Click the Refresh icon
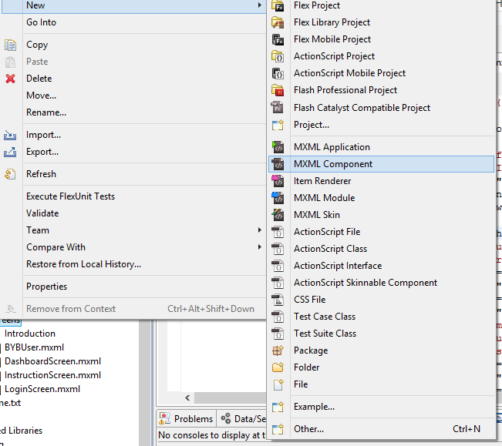This screenshot has width=502, height=446. [x=10, y=174]
